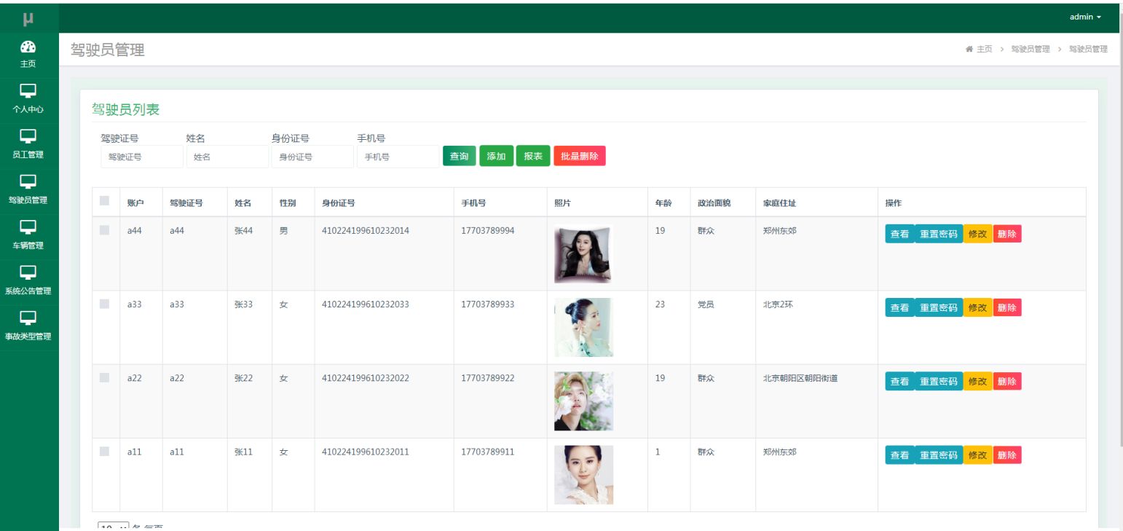Click 删除 for driver 张44
The height and width of the screenshot is (531, 1123).
click(x=1007, y=234)
